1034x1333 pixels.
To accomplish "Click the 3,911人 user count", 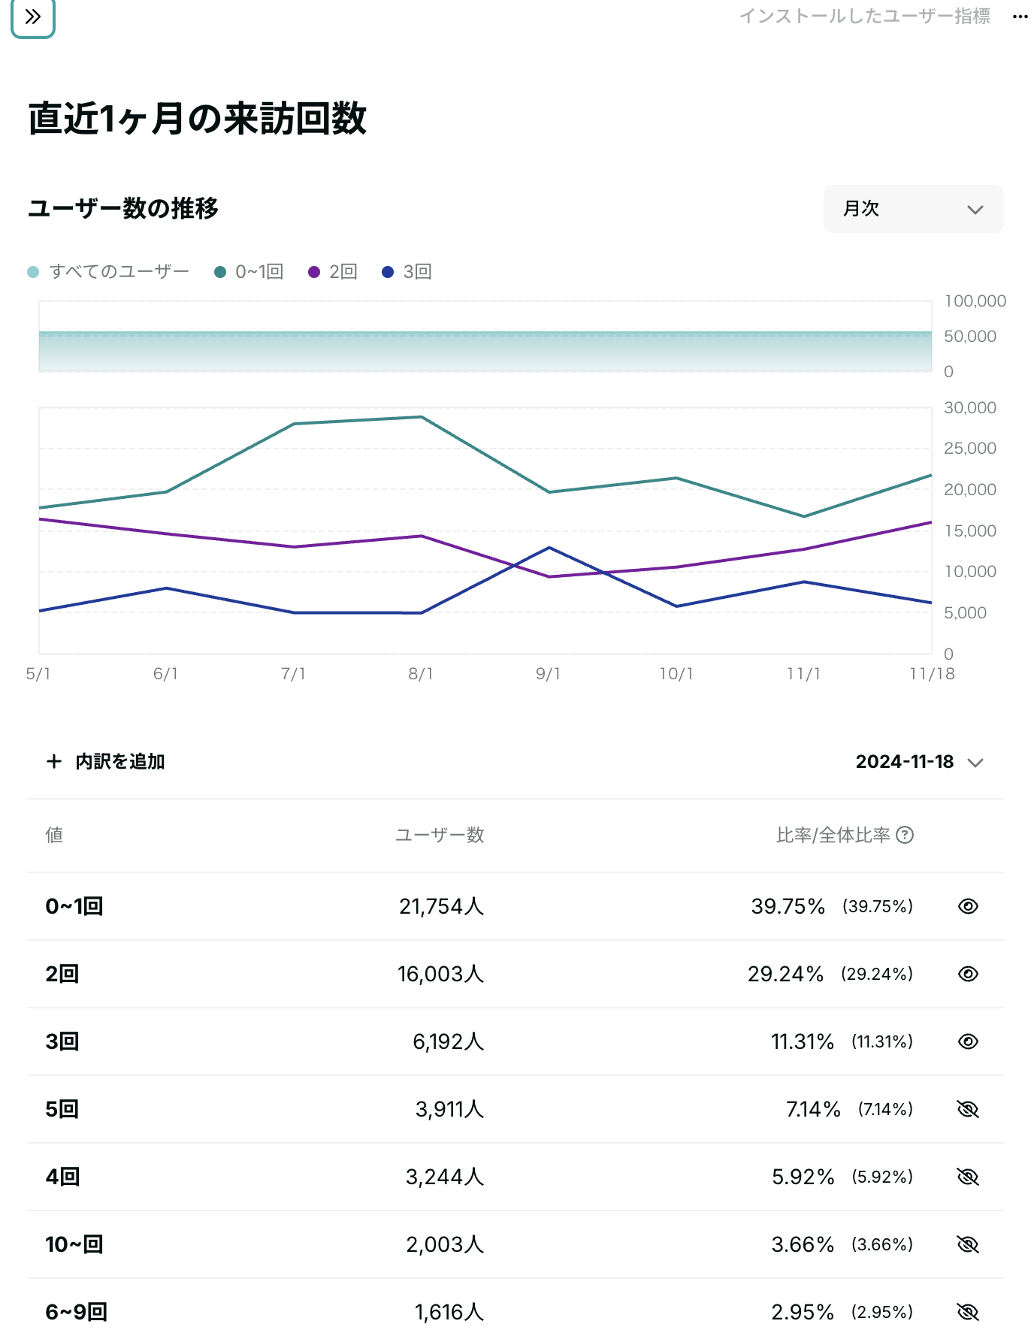I will (x=450, y=1109).
